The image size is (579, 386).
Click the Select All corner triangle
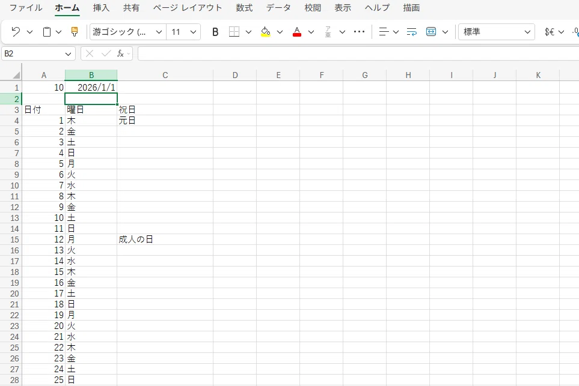pyautogui.click(x=16, y=75)
